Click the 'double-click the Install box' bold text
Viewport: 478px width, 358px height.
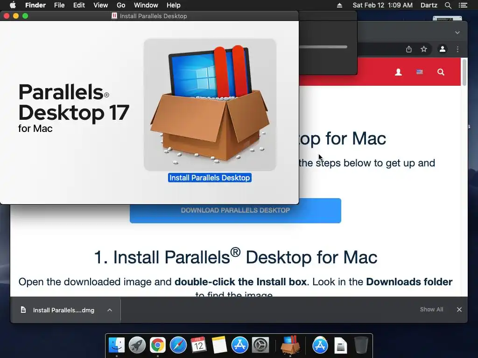(240, 282)
